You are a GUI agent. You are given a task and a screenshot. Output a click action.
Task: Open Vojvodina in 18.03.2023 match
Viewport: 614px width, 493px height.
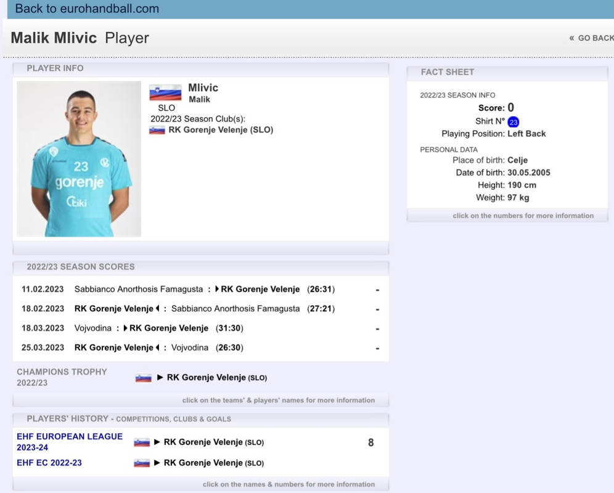click(93, 328)
